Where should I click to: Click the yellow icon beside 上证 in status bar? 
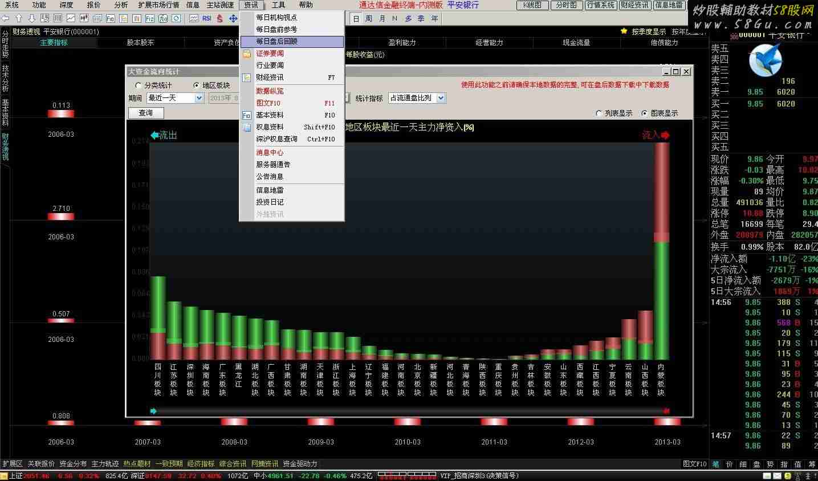[x=4, y=476]
